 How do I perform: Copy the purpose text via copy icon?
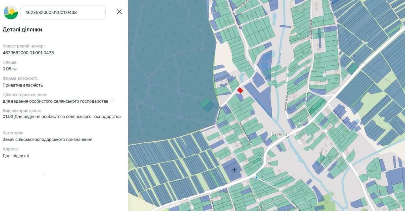tap(112, 101)
